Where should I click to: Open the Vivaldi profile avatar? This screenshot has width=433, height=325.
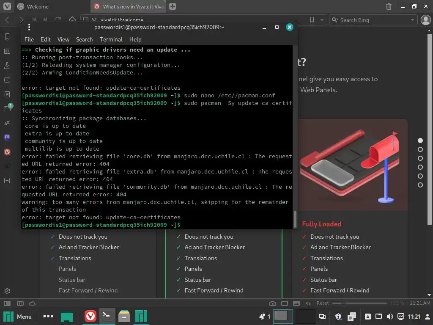tap(425, 20)
